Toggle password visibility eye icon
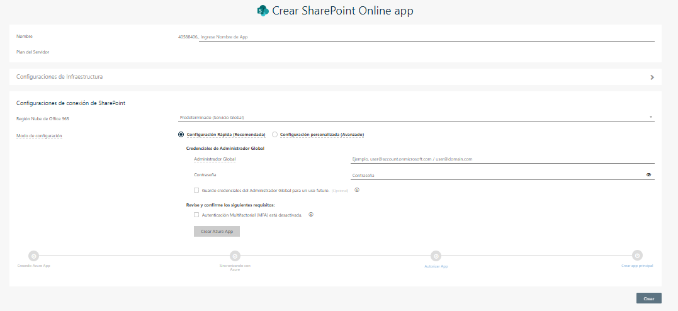678x311 pixels. [x=648, y=175]
